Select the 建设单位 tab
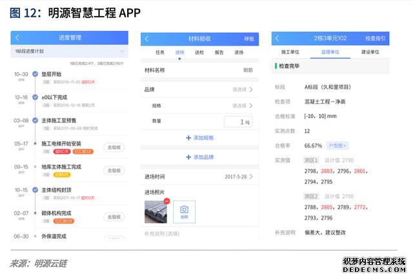Image resolution: width=413 pixels, height=279 pixels. coord(370,52)
